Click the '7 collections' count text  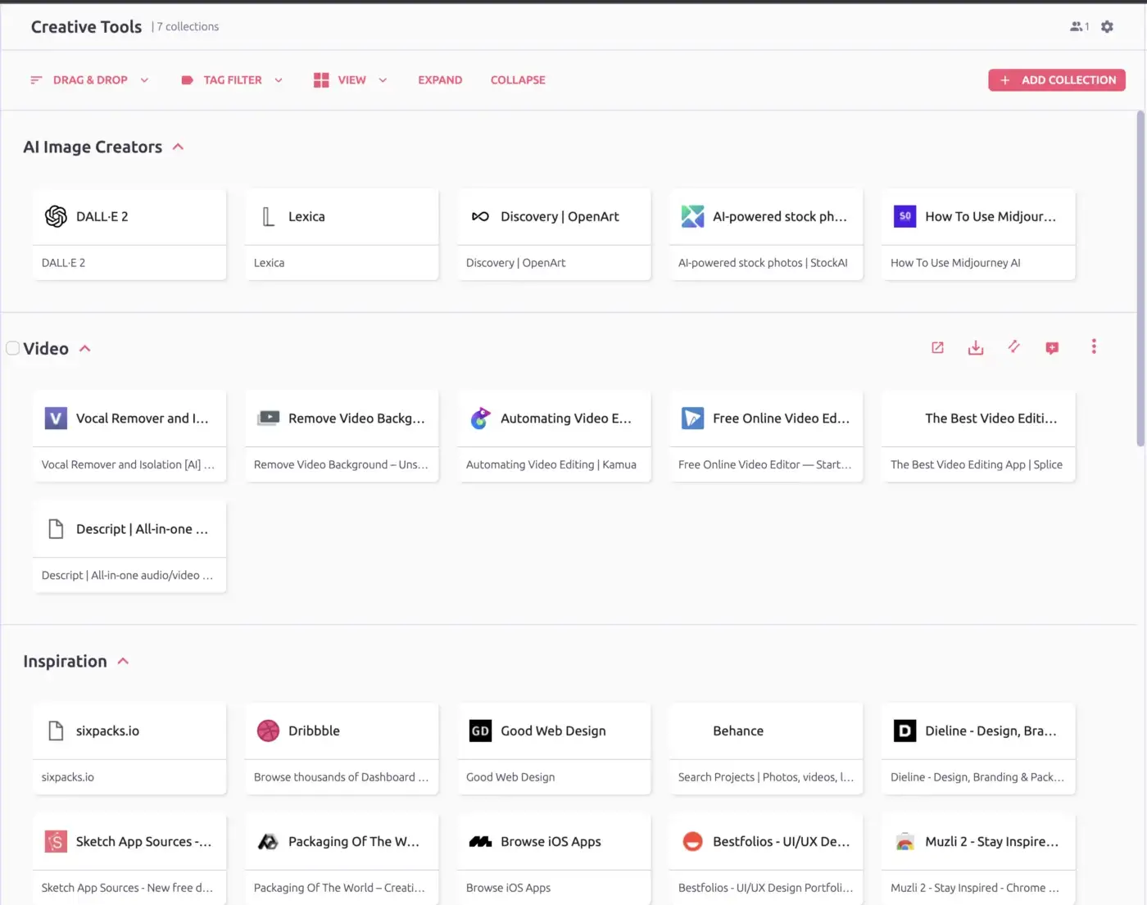tap(188, 27)
